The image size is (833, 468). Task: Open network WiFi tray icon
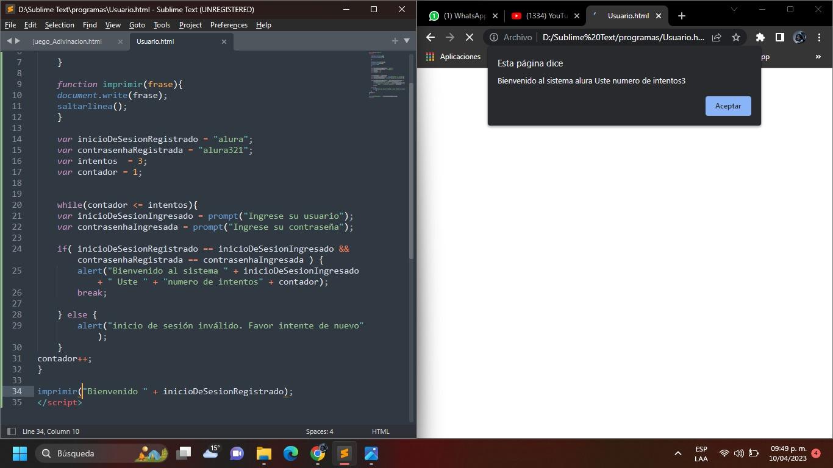point(724,453)
